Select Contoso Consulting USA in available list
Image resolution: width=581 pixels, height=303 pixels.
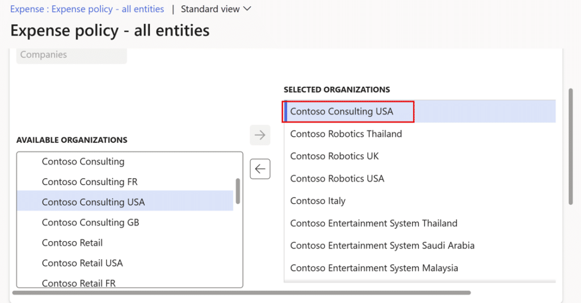(93, 202)
